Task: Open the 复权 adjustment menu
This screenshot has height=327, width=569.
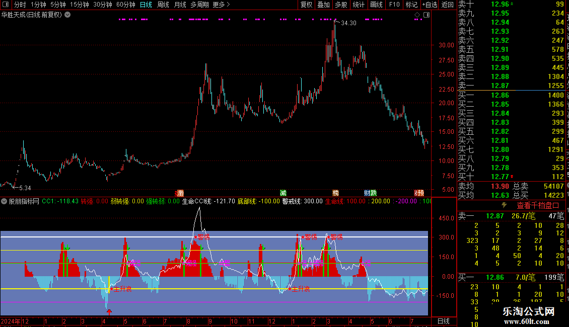Action: coord(306,5)
